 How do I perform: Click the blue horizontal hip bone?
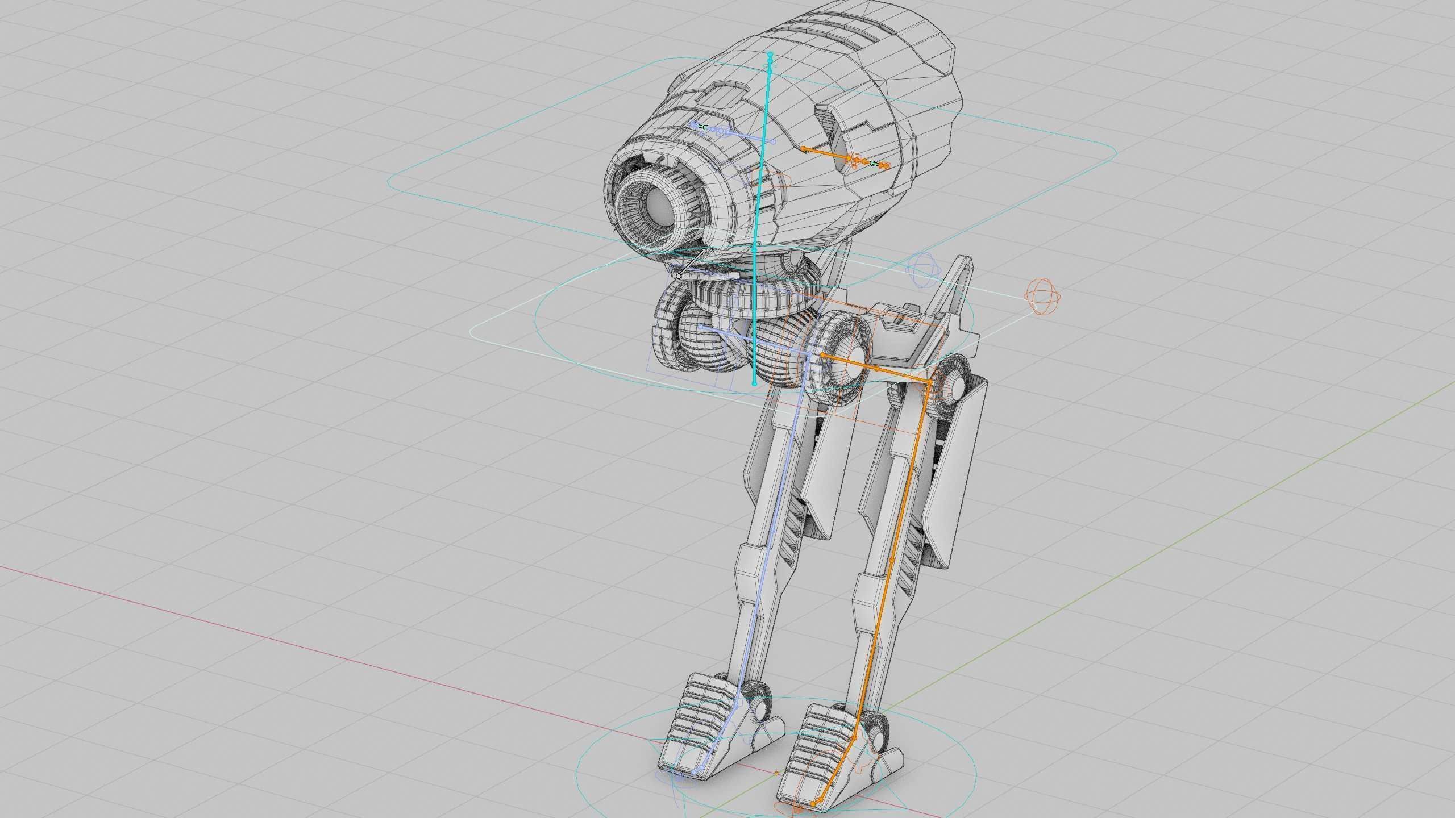755,341
